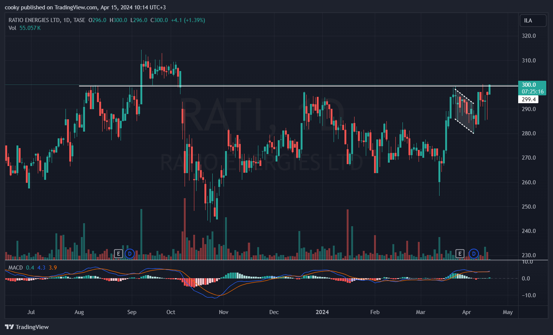This screenshot has width=553, height=335.
Task: Click the 280.0 price axis label
Action: click(x=529, y=133)
